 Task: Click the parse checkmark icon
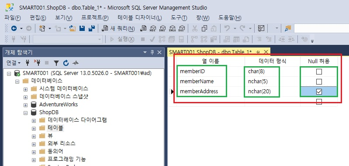[152, 40]
